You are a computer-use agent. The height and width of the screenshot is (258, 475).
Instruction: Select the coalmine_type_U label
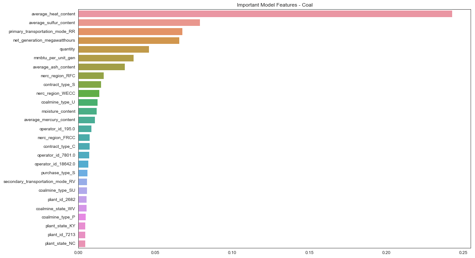tap(58, 102)
